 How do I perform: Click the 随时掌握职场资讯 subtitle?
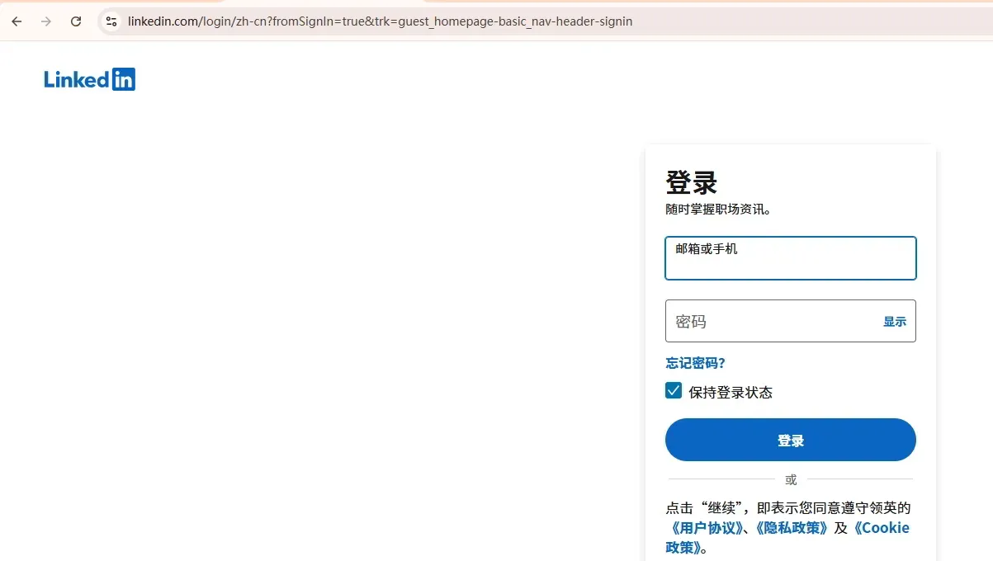click(x=717, y=209)
